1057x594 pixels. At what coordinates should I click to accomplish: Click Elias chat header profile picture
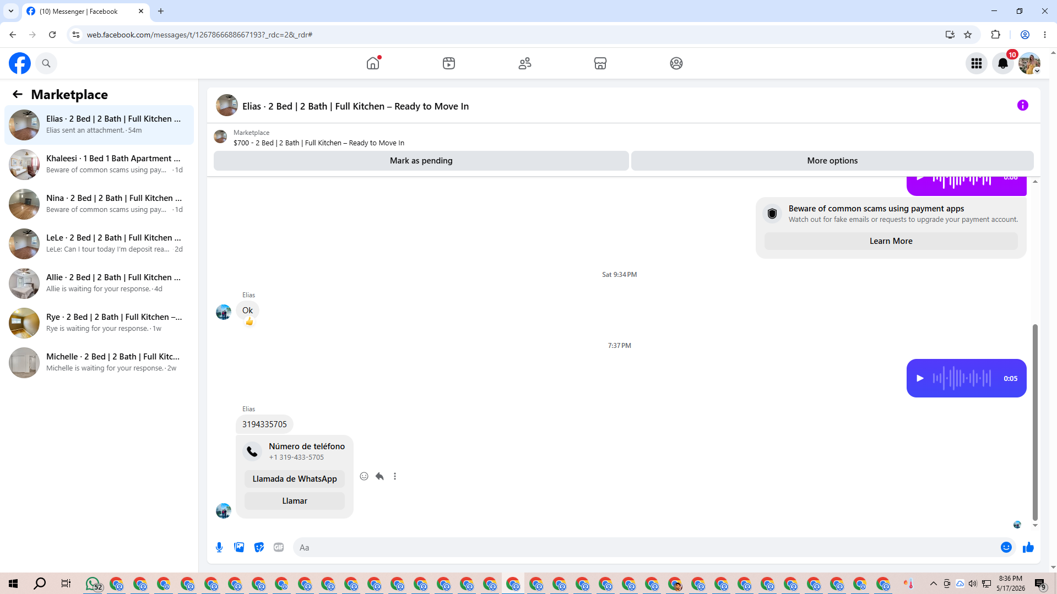tap(227, 106)
